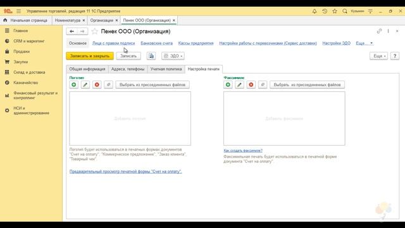Screen dimensions: 405x228
Task: Open Настройки работы с перевозчиками link
Action: pos(268,43)
